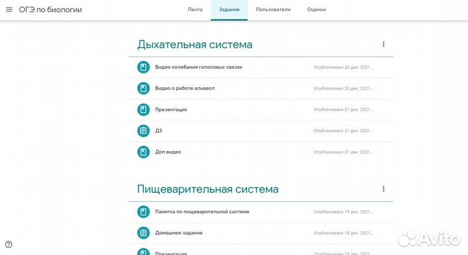Click assignment icon next to Домашнее задание
Viewport: 468px width, 255px height.
pos(143,233)
